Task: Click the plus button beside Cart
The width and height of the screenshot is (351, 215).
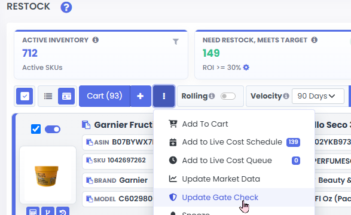Action: coord(141,96)
